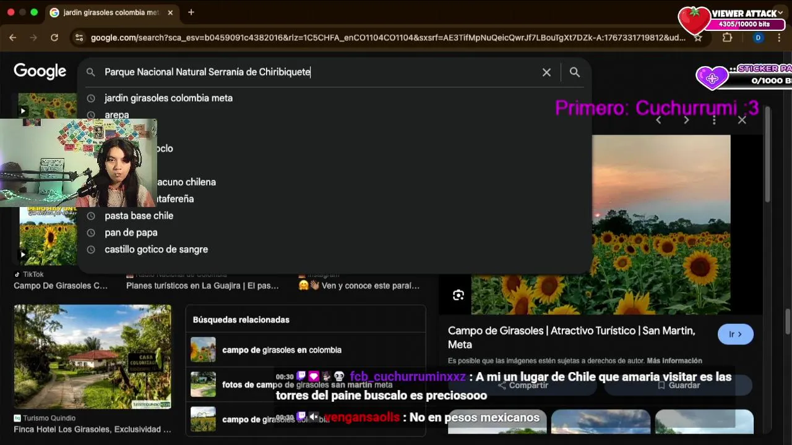Go to the Google logo home
This screenshot has height=445, width=792.
[40, 72]
